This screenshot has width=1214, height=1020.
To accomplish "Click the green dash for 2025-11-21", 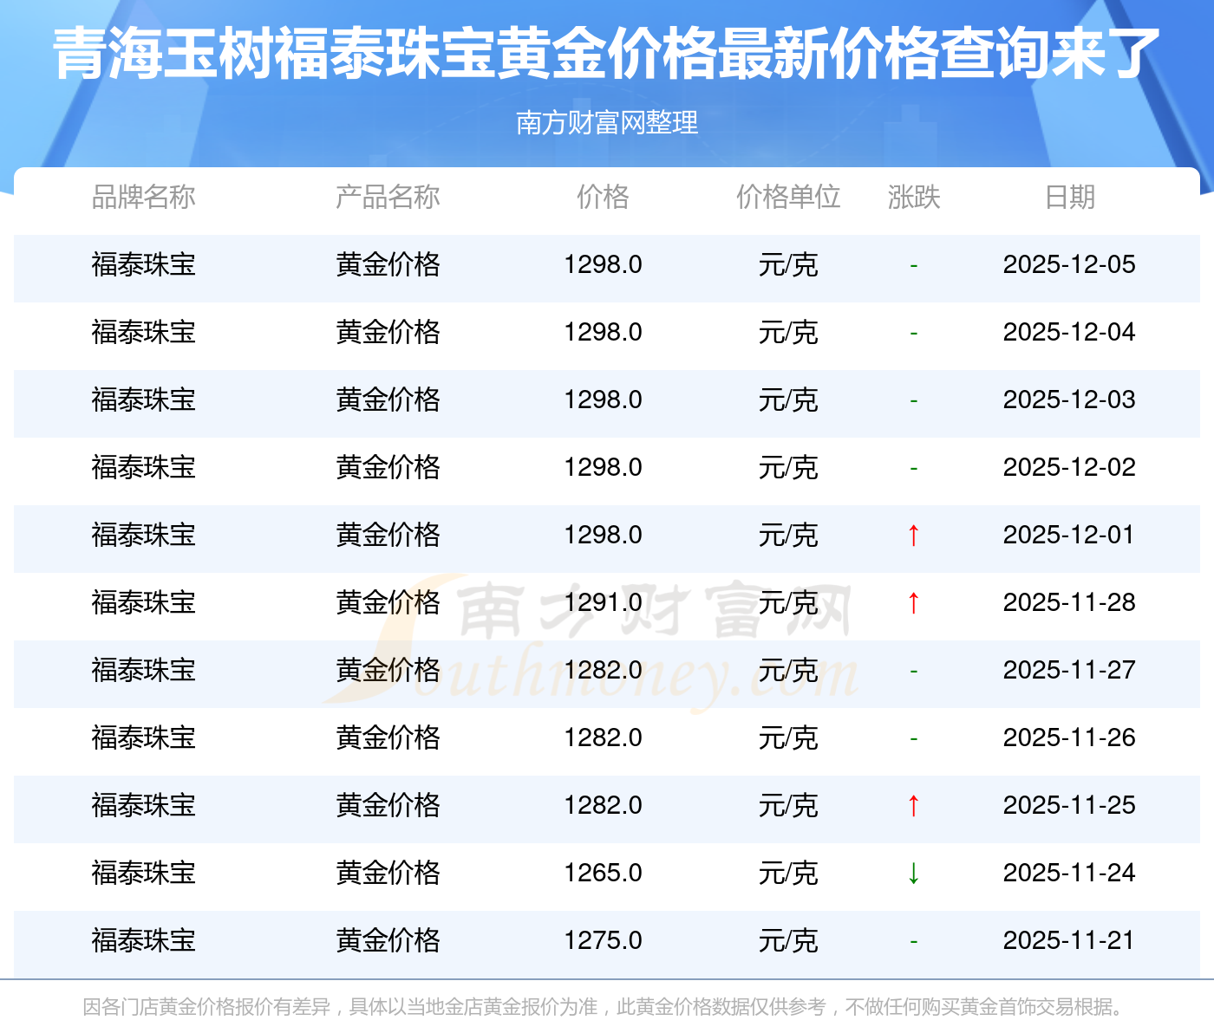I will point(913,941).
